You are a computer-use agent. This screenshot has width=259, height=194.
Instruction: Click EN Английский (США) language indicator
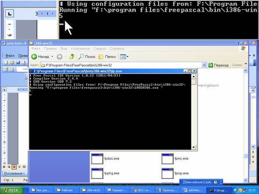point(197,182)
